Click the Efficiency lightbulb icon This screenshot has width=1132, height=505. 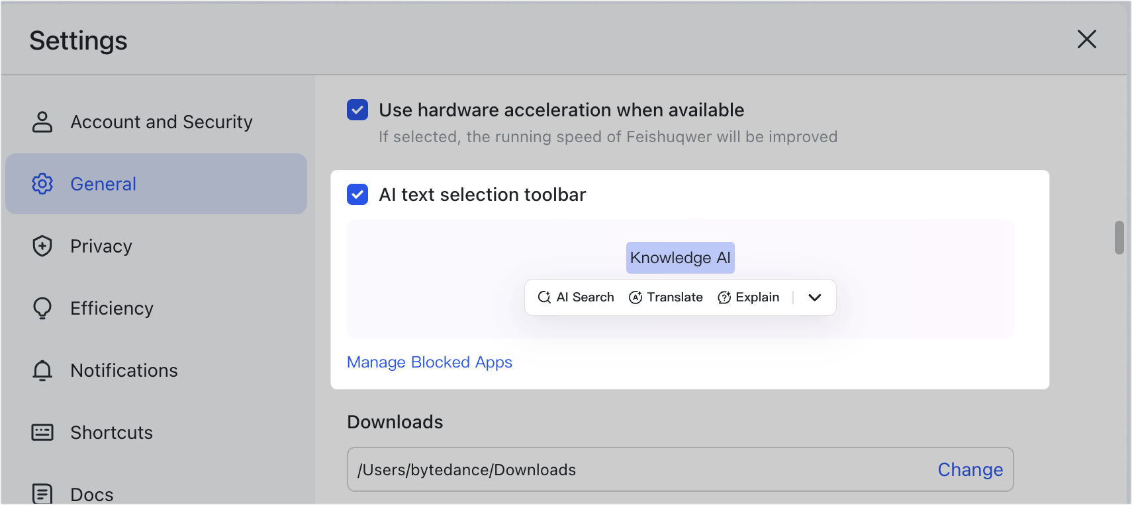[x=42, y=308]
